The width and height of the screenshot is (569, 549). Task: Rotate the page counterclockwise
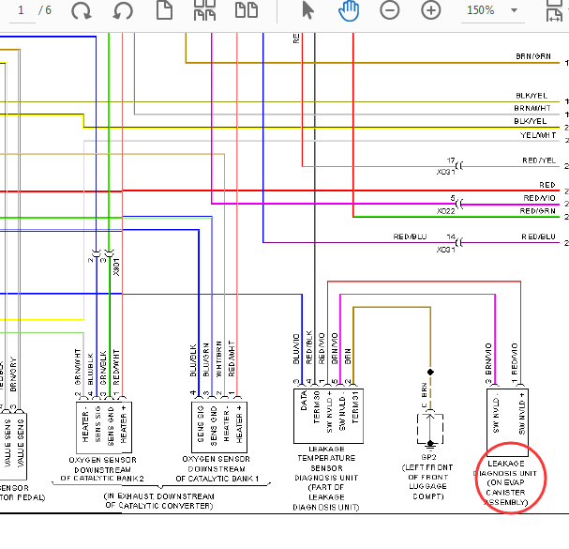pyautogui.click(x=123, y=10)
